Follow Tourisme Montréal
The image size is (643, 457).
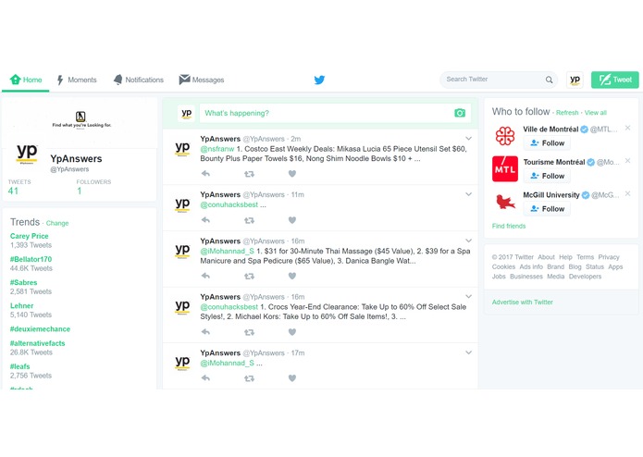tap(547, 176)
